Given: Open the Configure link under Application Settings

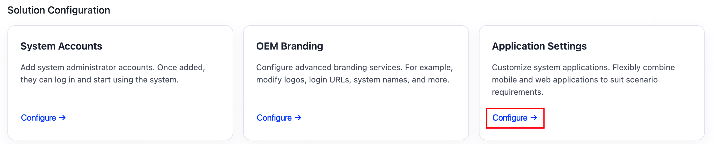Looking at the screenshot, I should pos(510,118).
